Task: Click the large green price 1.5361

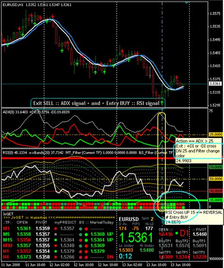Action: (136, 238)
